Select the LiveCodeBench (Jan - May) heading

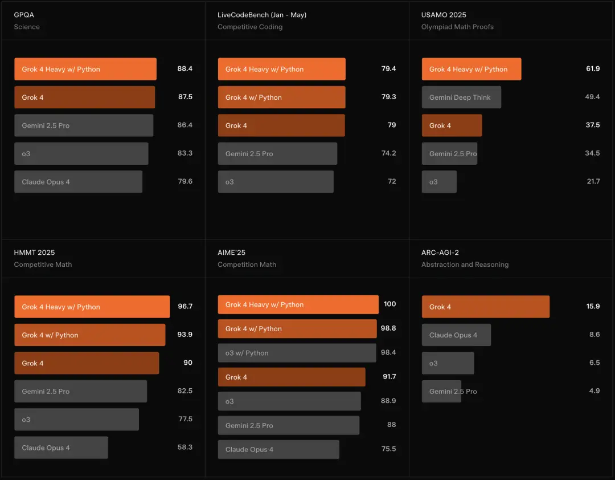(x=262, y=15)
